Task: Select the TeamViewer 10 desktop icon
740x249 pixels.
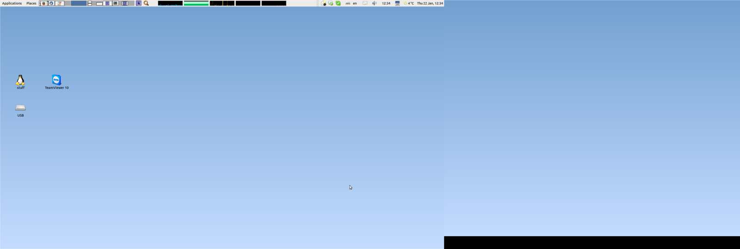Action: click(x=56, y=82)
